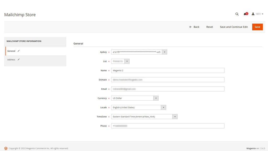Open the admin search magnifier
This screenshot has width=268, height=151.
pos(237,14)
